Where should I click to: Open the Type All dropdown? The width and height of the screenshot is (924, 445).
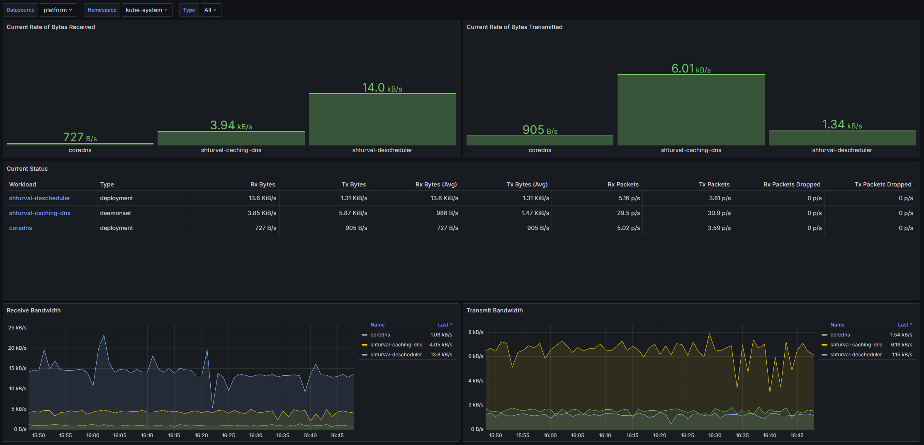click(x=210, y=10)
